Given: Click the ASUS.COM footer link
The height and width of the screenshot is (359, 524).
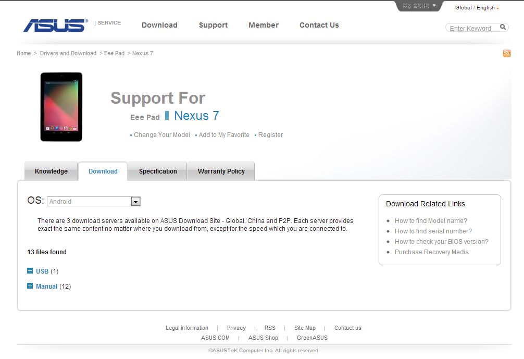Looking at the screenshot, I should [215, 338].
